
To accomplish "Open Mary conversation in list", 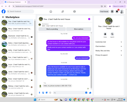I will click(x=17, y=30).
